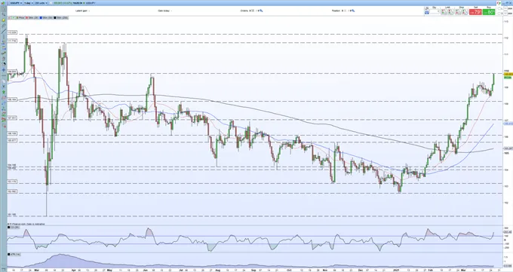Click the Gain today label
513x272 pixels.
(164, 11)
